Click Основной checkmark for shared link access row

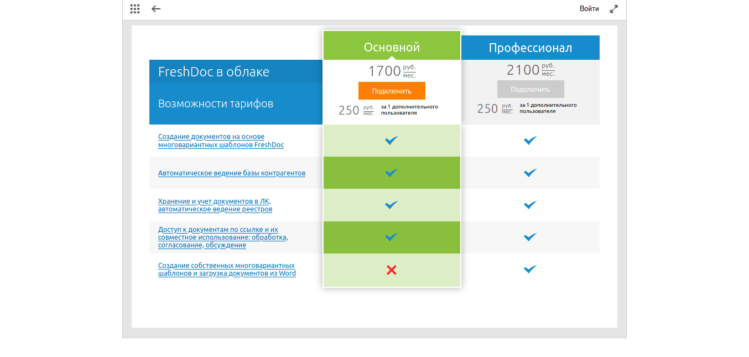click(x=392, y=237)
